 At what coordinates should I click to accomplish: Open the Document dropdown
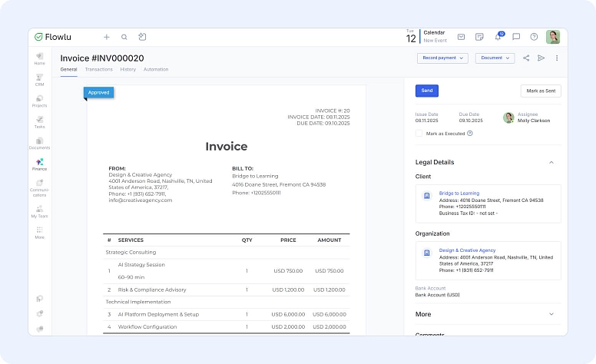click(495, 58)
